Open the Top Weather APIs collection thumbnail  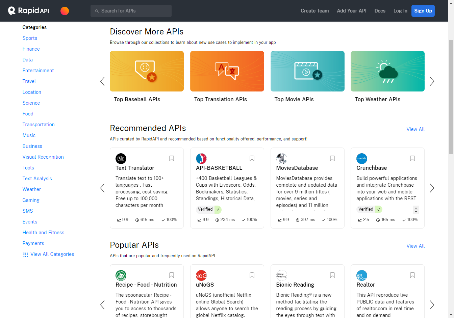(387, 71)
